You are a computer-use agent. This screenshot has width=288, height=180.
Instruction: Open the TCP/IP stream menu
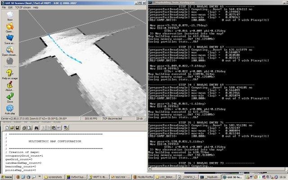tap(23, 8)
